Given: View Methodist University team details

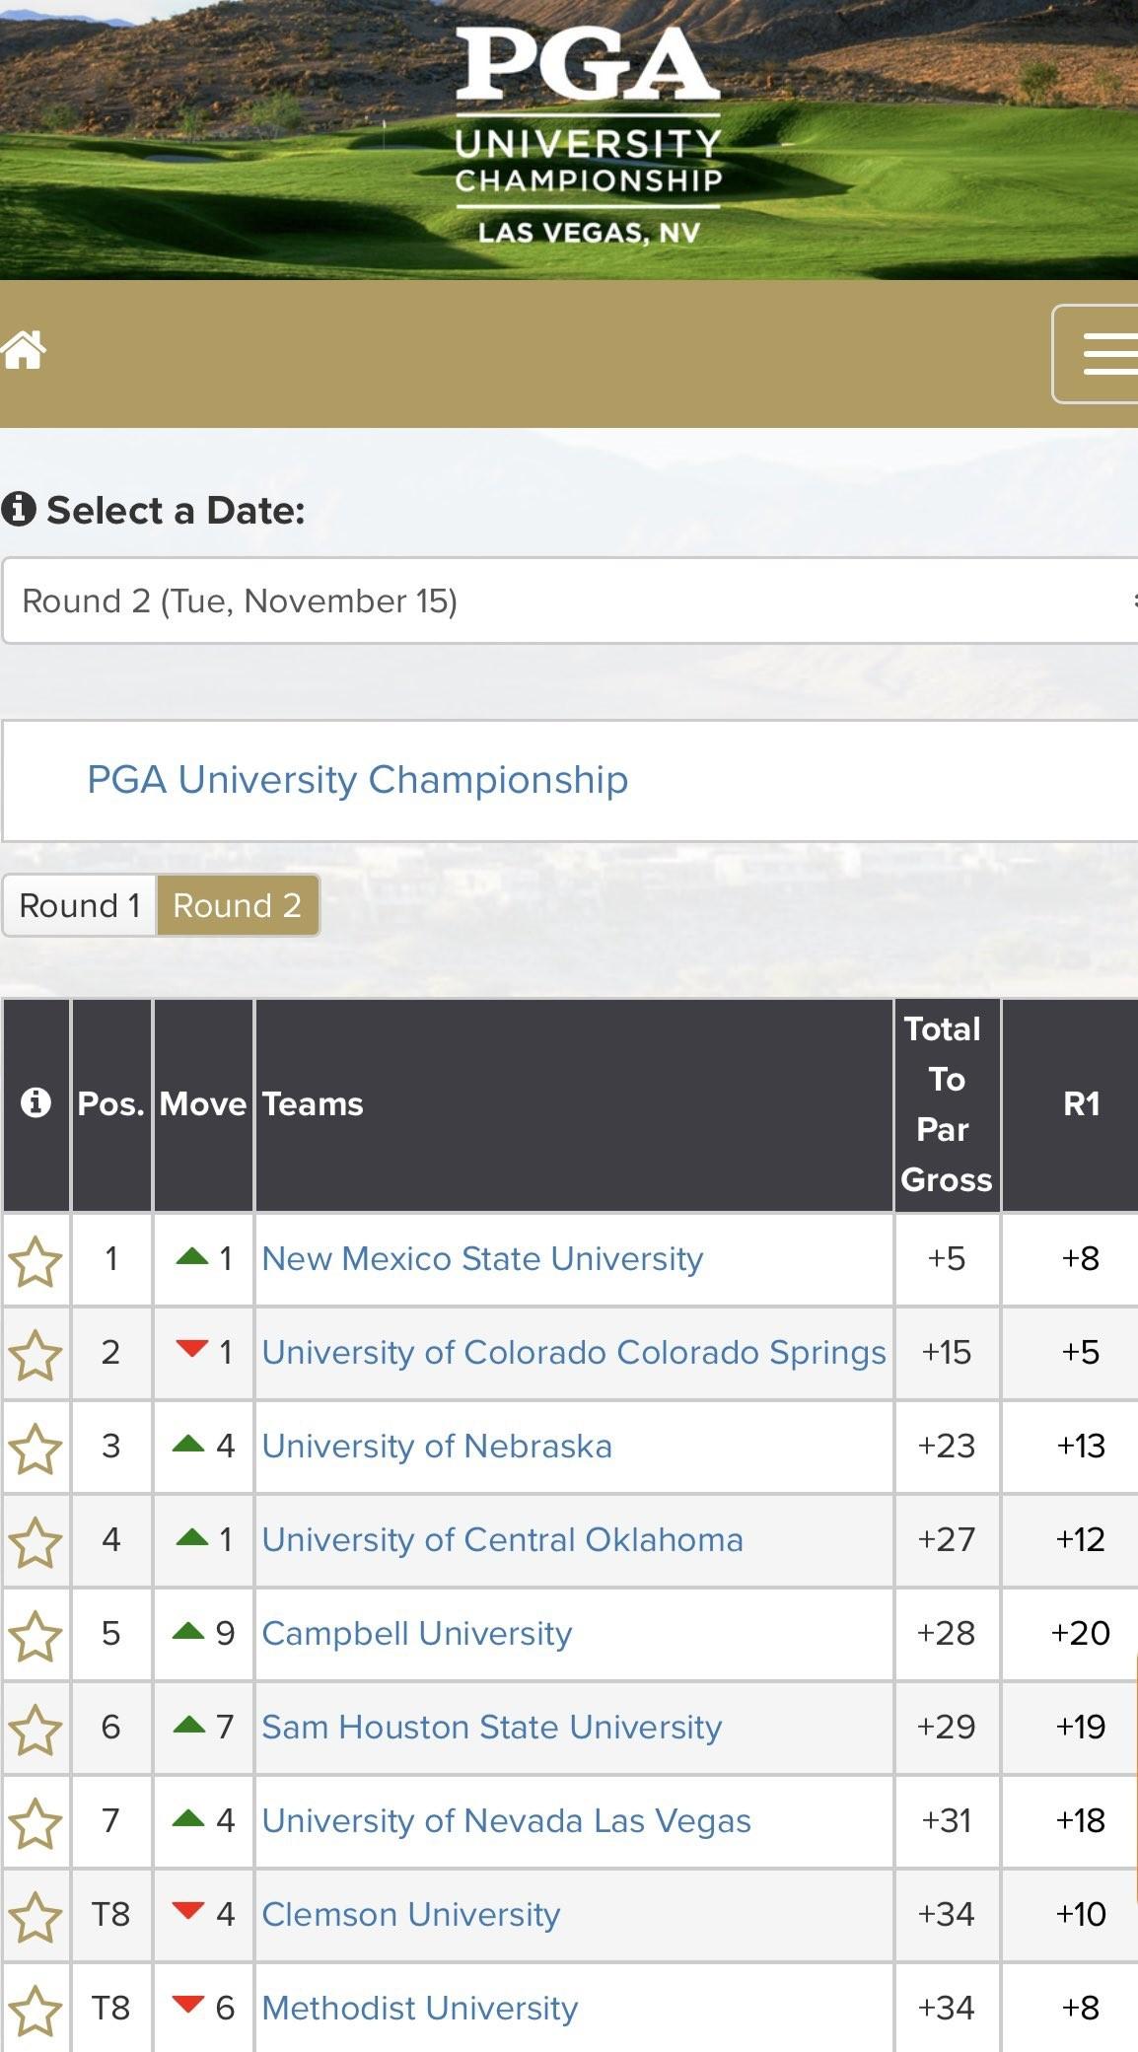Looking at the screenshot, I should point(419,2009).
